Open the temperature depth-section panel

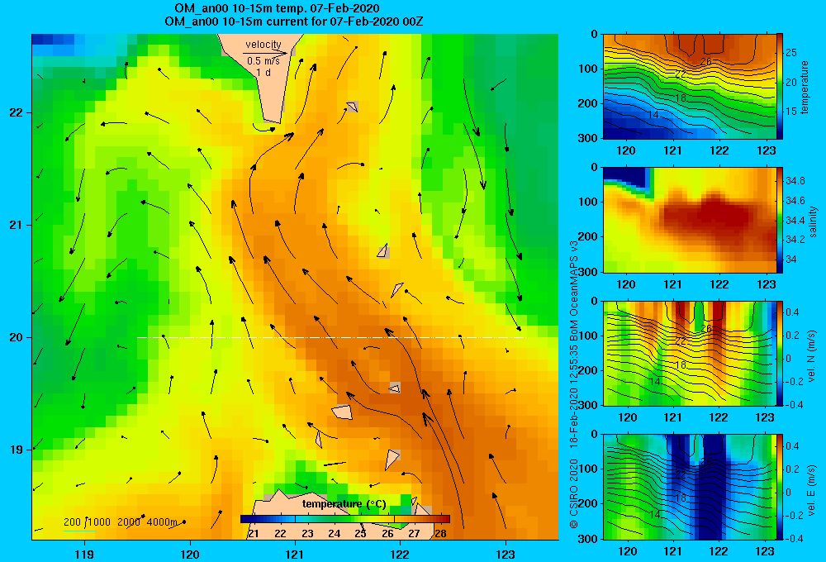click(x=689, y=87)
